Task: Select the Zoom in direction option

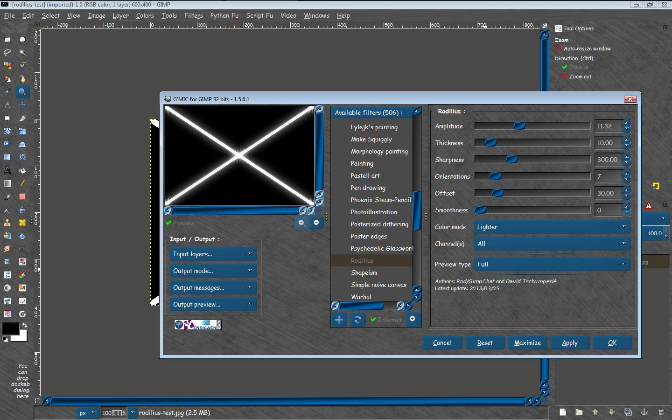Action: pyautogui.click(x=575, y=67)
